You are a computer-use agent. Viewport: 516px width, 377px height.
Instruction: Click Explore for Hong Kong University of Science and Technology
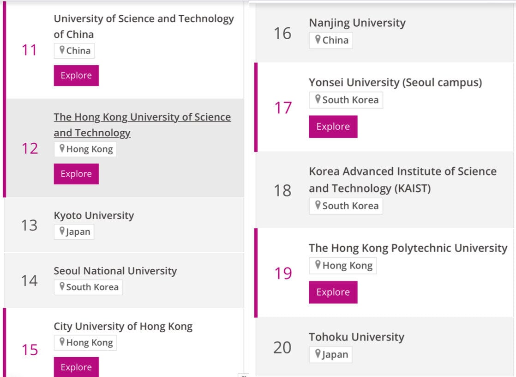click(x=76, y=174)
